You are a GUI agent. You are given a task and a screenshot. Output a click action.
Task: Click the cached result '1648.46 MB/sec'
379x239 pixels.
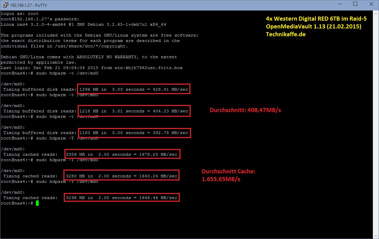click(x=158, y=198)
